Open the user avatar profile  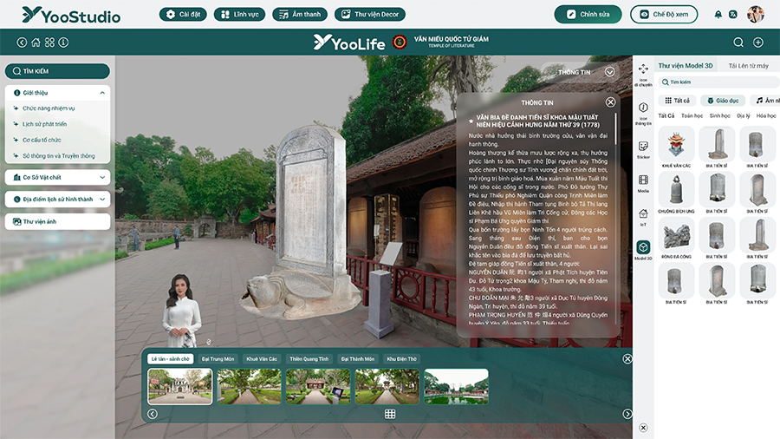[x=755, y=15]
